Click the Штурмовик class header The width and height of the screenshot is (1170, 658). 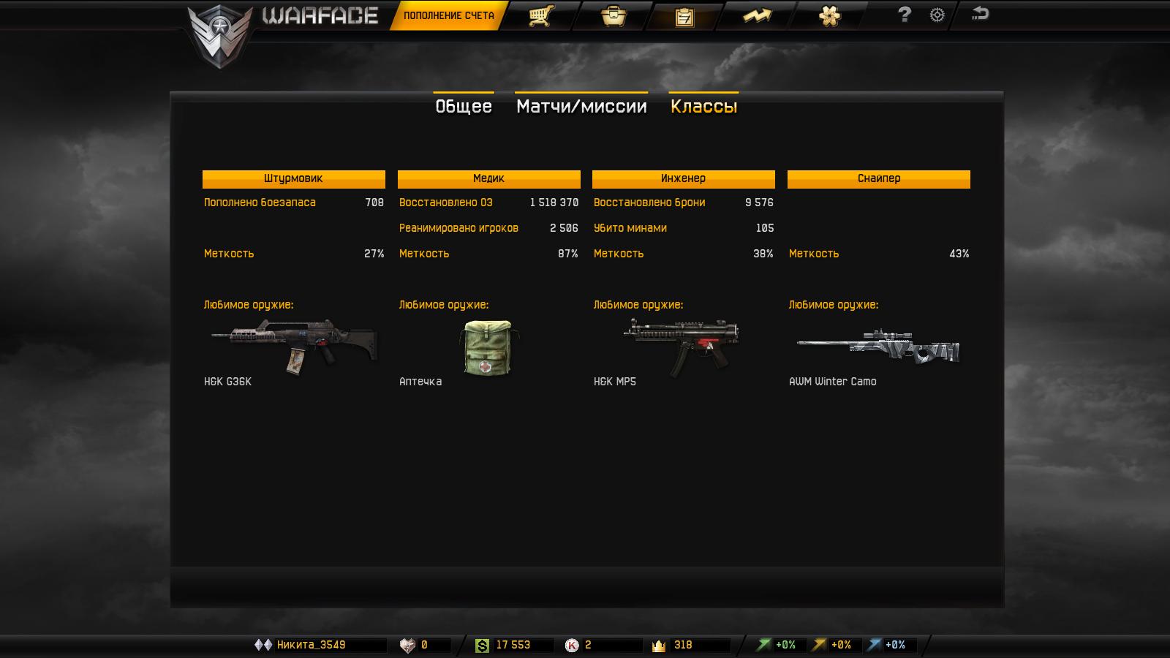click(293, 179)
